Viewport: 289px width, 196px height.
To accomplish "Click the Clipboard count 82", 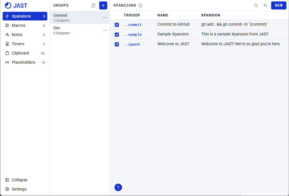I will [x=43, y=53].
